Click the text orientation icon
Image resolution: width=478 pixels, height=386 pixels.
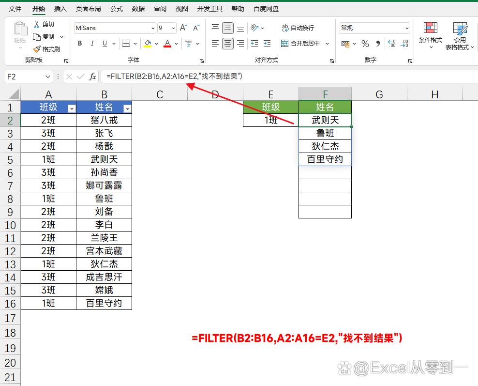pyautogui.click(x=254, y=28)
